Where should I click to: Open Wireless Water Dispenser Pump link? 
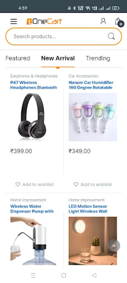[x=32, y=209]
